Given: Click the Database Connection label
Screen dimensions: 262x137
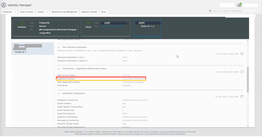Looking at the screenshot, I should point(68,100).
